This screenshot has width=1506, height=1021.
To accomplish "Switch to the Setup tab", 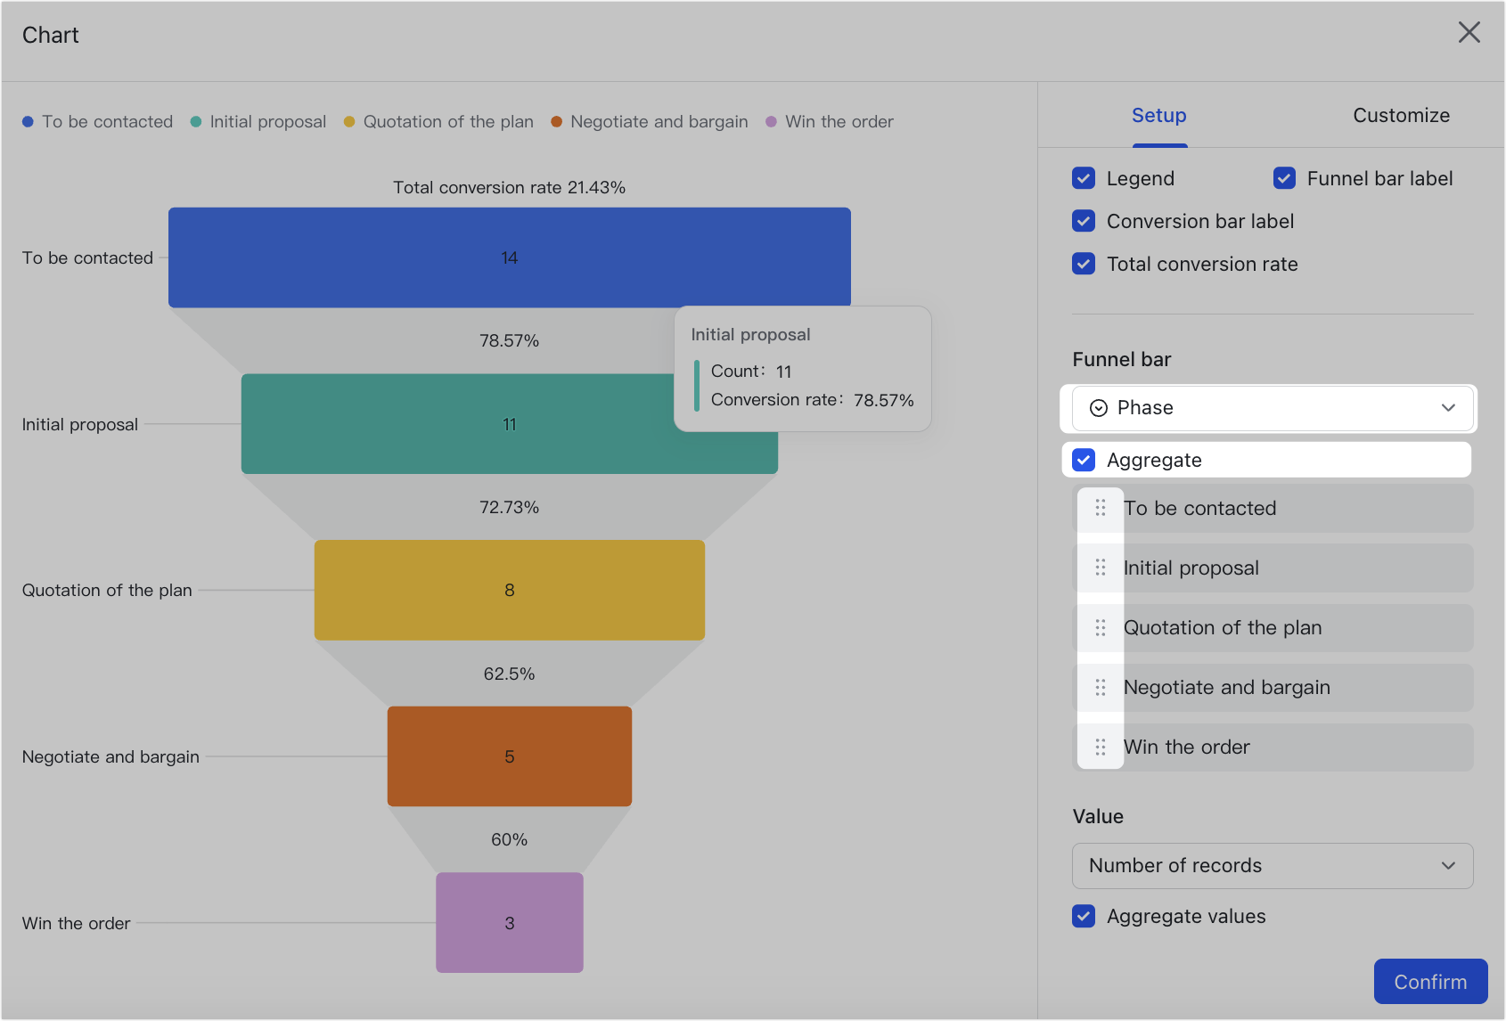I will [1159, 116].
